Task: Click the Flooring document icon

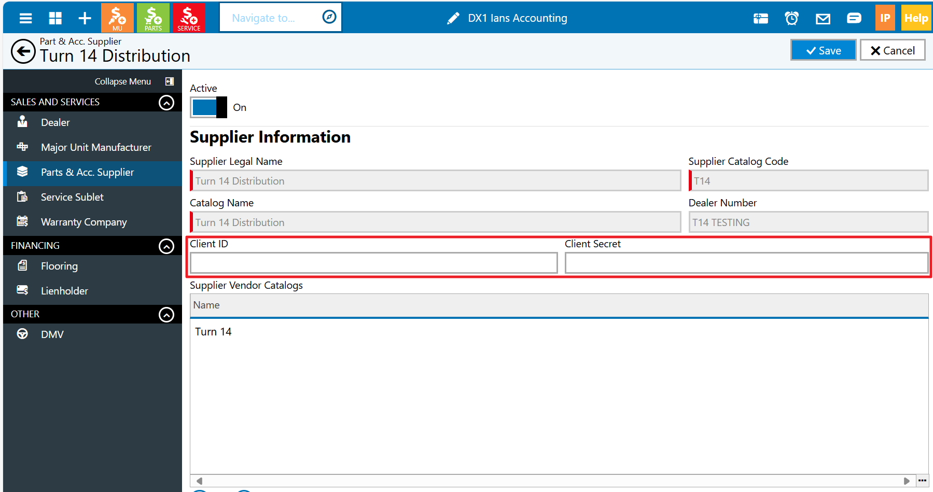Action: 22,265
